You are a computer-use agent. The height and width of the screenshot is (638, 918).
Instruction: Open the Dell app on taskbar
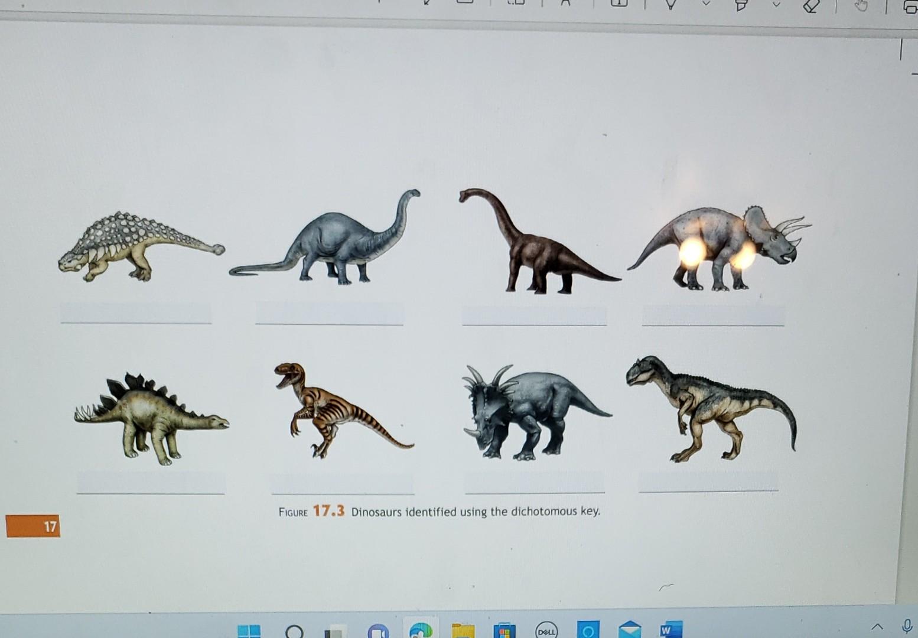pos(546,631)
